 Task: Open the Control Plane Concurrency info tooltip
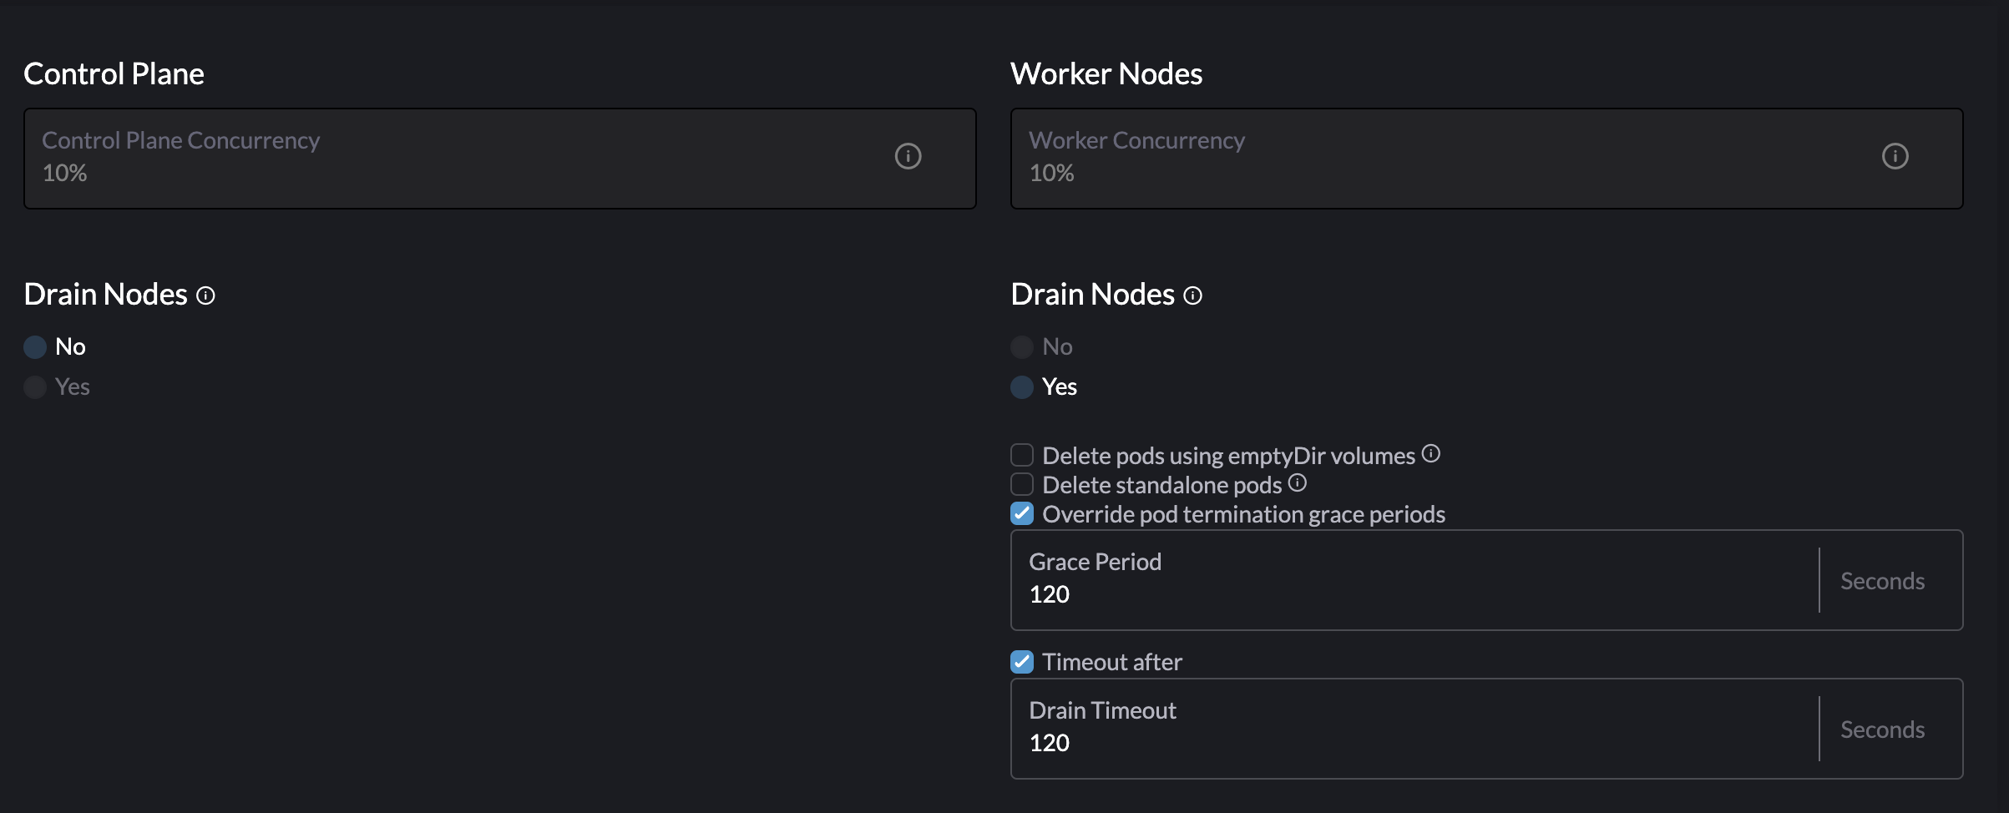pyautogui.click(x=909, y=156)
